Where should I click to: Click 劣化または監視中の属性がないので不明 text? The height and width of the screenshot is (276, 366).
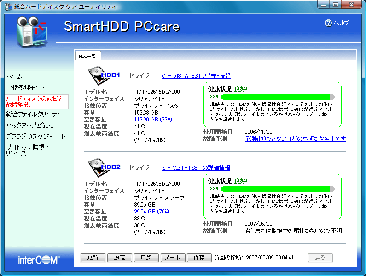pos(293,231)
